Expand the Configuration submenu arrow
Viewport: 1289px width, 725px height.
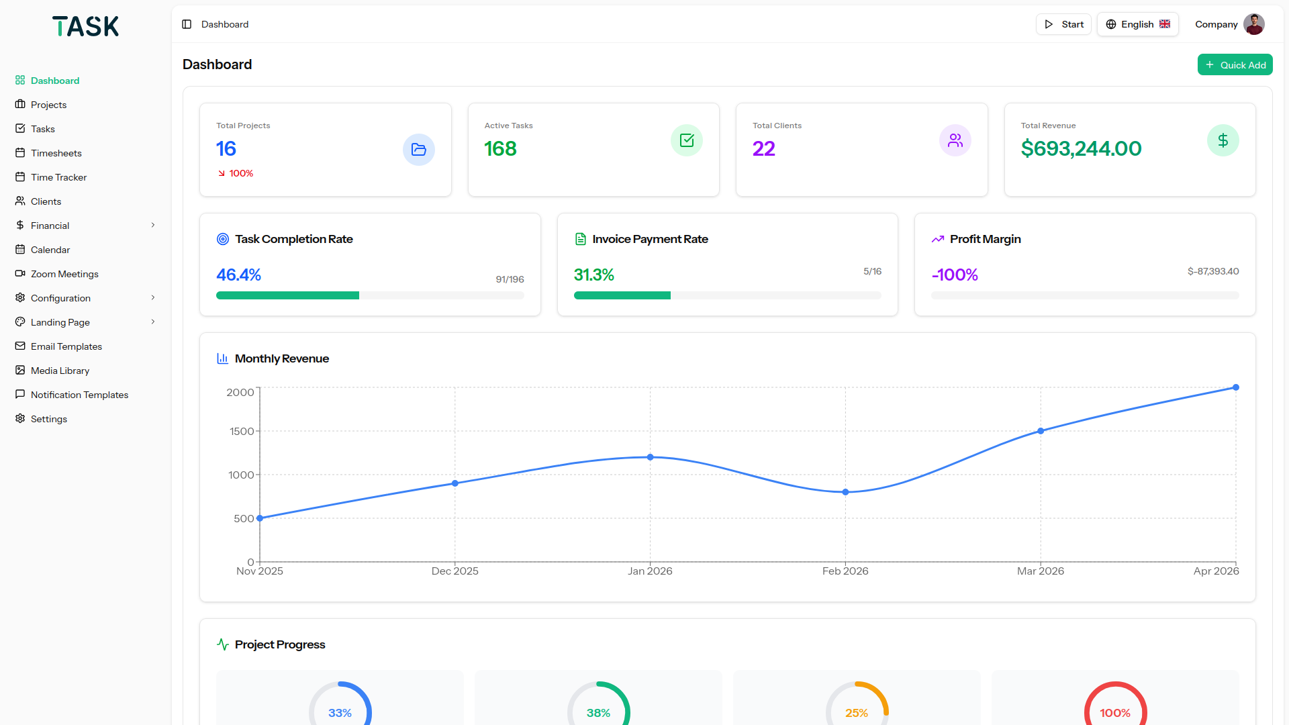coord(153,298)
